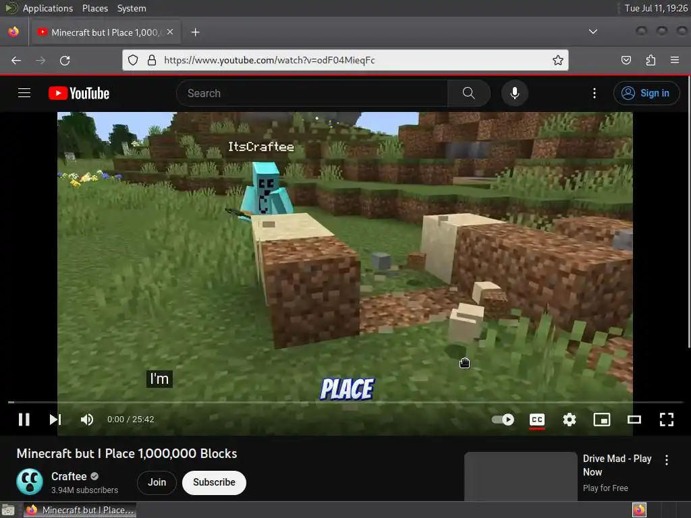This screenshot has height=518, width=691.
Task: Open the Craftee channel name link
Action: coord(69,476)
